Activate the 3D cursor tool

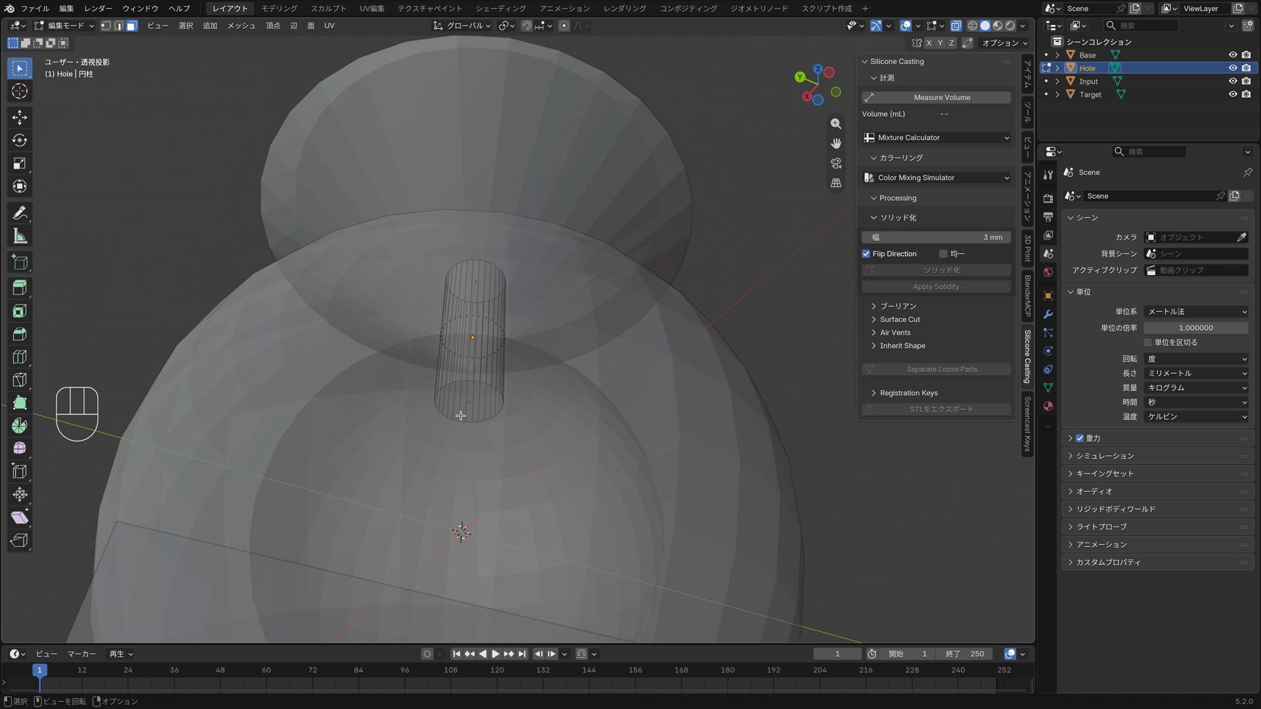[x=20, y=91]
